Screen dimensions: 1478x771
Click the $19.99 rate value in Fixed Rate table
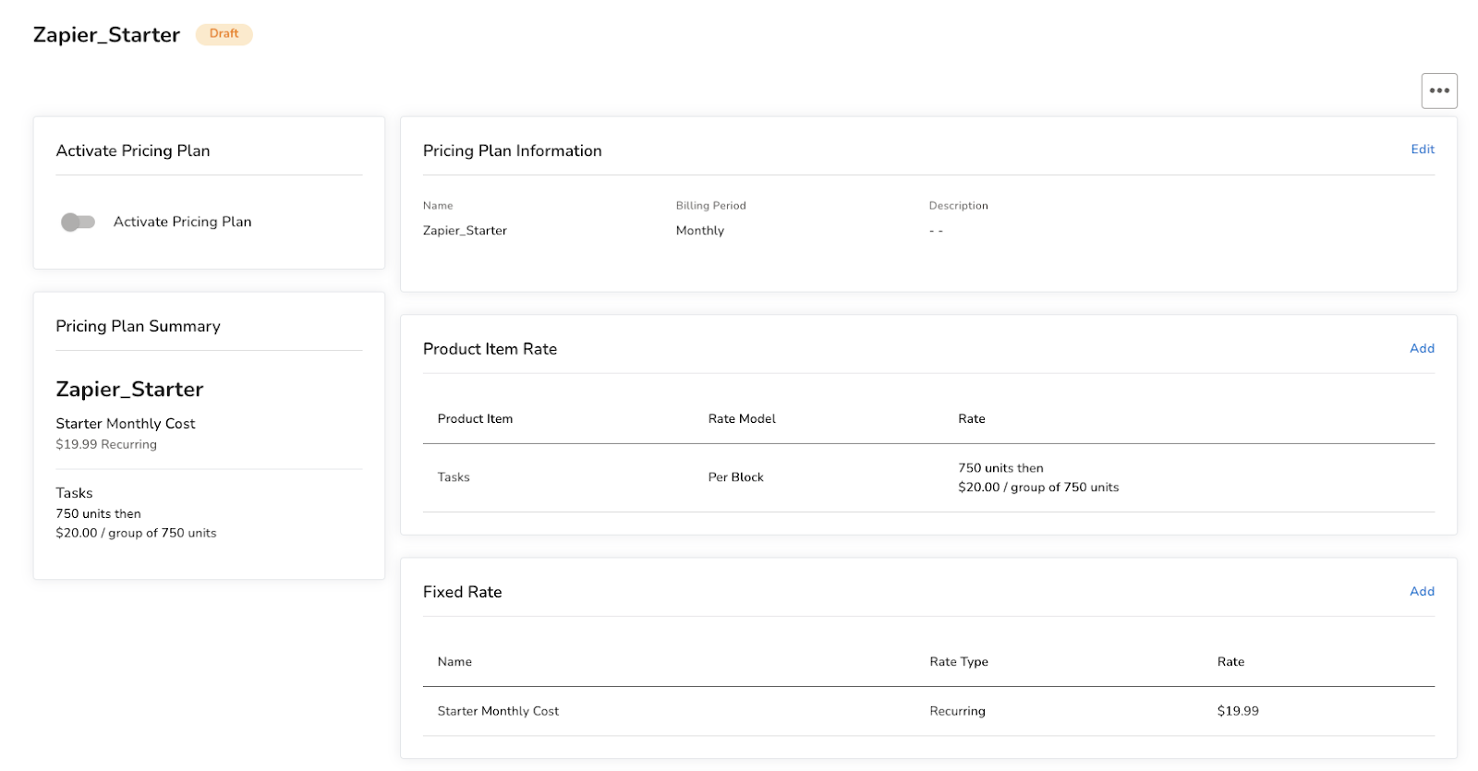tap(1238, 711)
